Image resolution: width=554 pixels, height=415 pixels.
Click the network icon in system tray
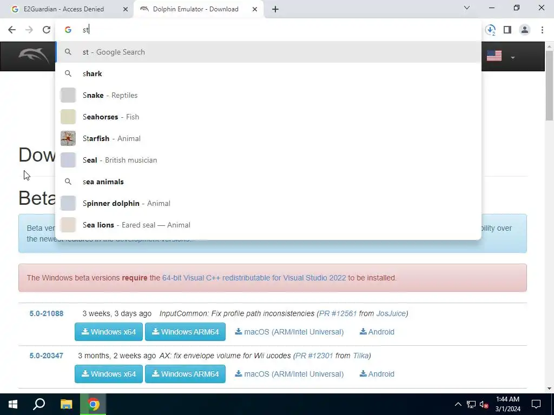471,404
